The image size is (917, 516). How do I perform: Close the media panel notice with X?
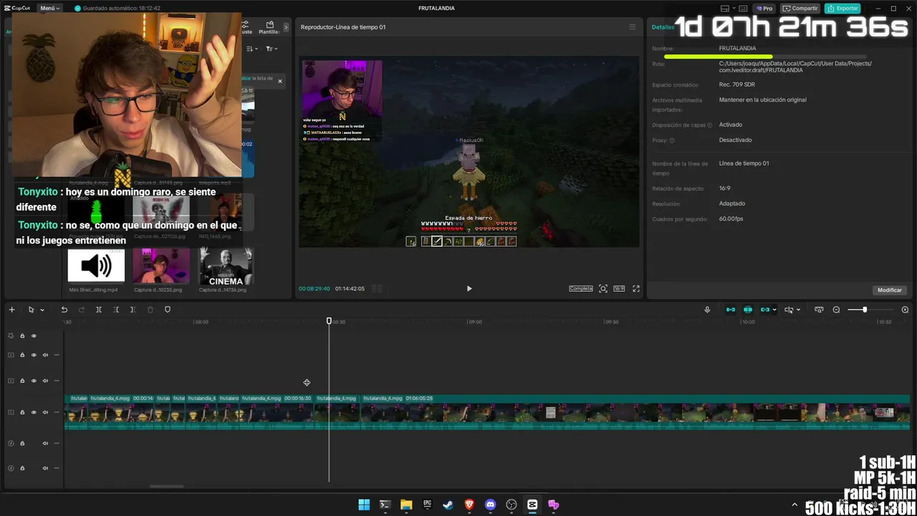point(280,81)
